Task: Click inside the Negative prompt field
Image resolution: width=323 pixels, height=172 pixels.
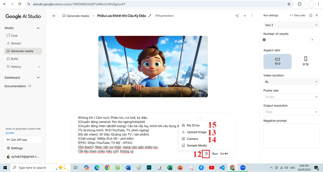Action: (291, 136)
